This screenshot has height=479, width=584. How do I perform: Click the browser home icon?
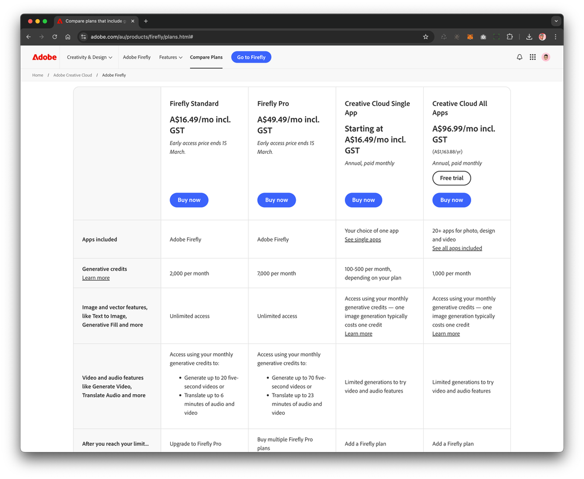(x=68, y=36)
